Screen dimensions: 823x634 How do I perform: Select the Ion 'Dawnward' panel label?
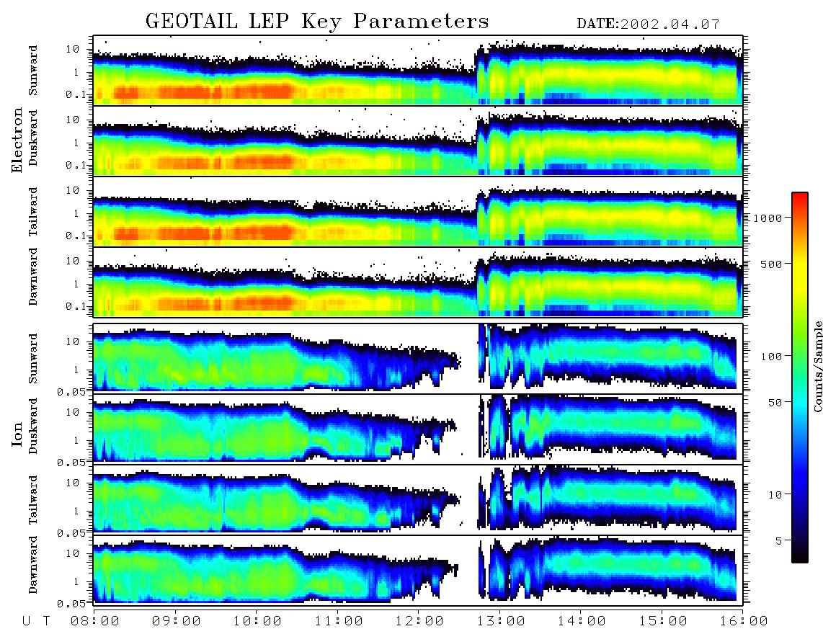[x=33, y=564]
